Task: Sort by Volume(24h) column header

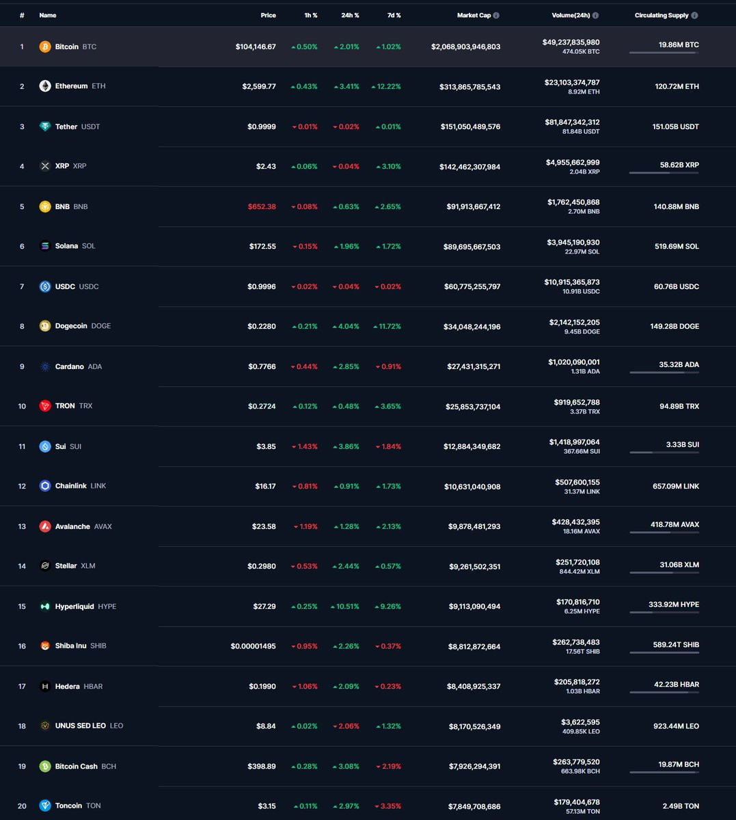Action: [571, 15]
